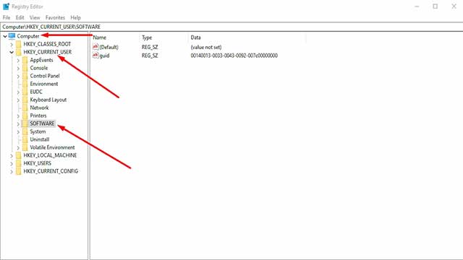
Task: Click the Environment folder icon
Action: click(x=25, y=84)
